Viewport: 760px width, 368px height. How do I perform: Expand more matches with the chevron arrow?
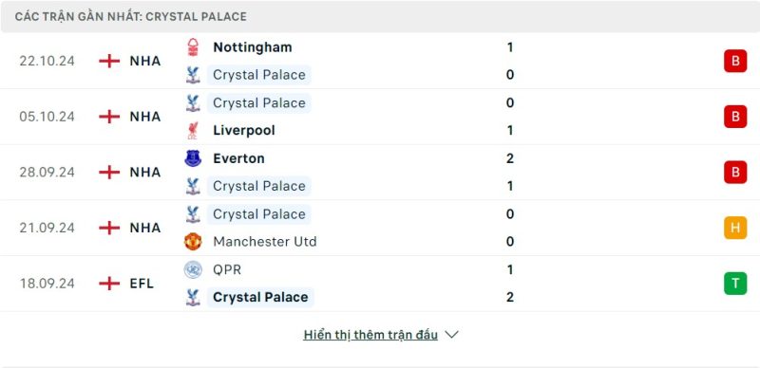click(451, 335)
